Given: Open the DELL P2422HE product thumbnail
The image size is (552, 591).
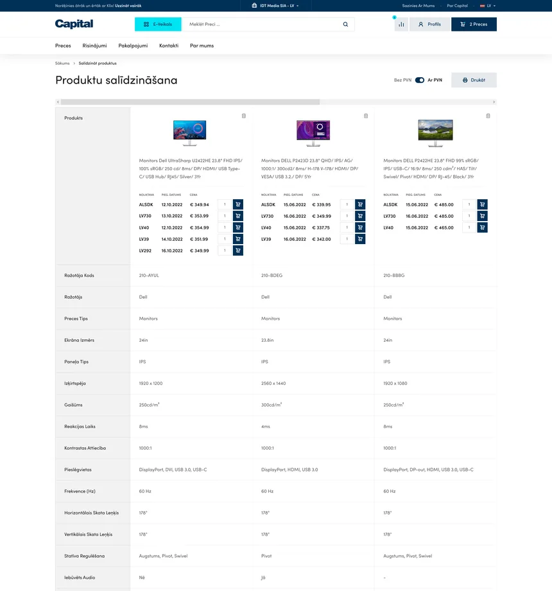Looking at the screenshot, I should pyautogui.click(x=436, y=133).
